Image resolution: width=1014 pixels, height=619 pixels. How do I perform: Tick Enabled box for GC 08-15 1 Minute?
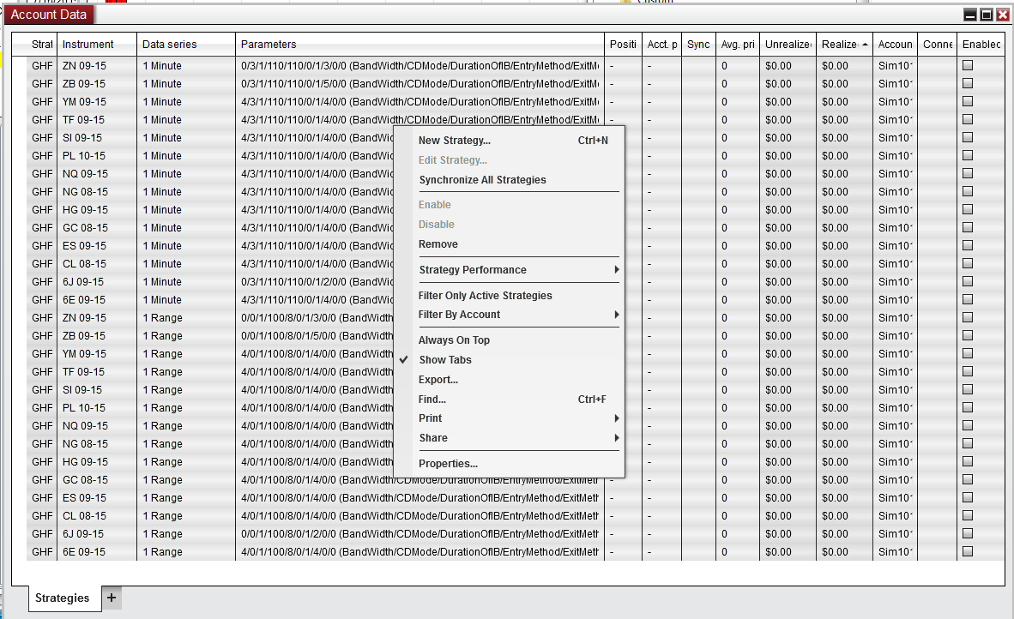point(968,227)
